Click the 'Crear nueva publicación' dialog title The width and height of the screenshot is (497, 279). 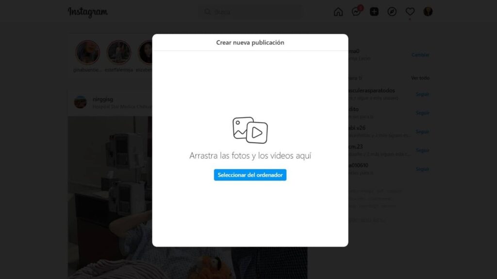tap(250, 43)
